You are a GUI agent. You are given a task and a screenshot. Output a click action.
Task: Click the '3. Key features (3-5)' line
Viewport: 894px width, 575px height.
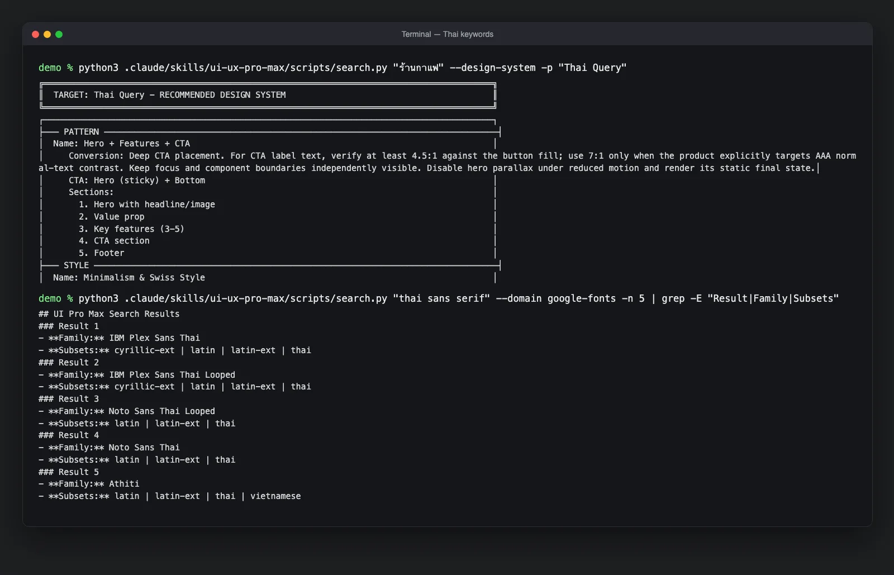pyautogui.click(x=131, y=229)
